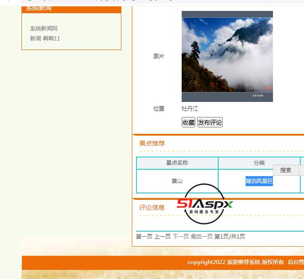Click the 景点名称 column header
The image size is (304, 279).
[x=177, y=163]
